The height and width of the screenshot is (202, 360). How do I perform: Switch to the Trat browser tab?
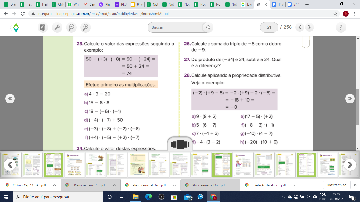tap(25, 4)
